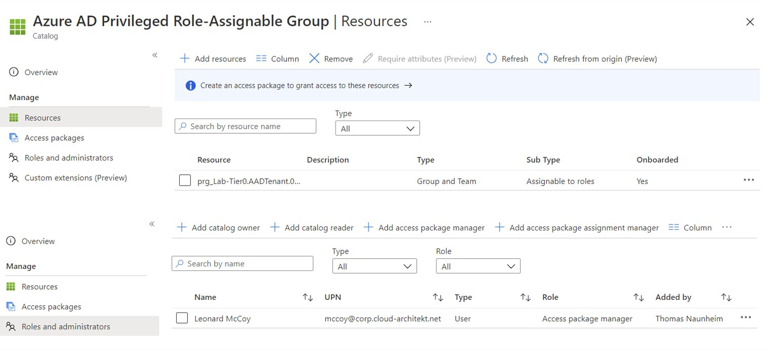Open the more options for the prg_Lab-Tier0 row
This screenshot has width=767, height=351.
tap(748, 180)
